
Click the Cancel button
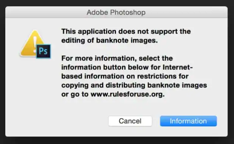click(130, 121)
